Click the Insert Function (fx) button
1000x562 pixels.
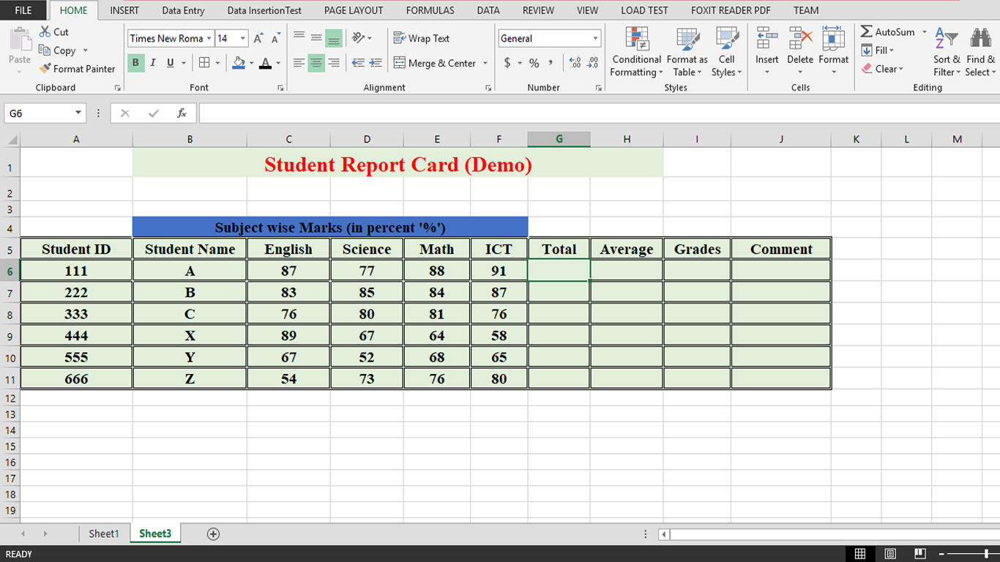tap(181, 113)
